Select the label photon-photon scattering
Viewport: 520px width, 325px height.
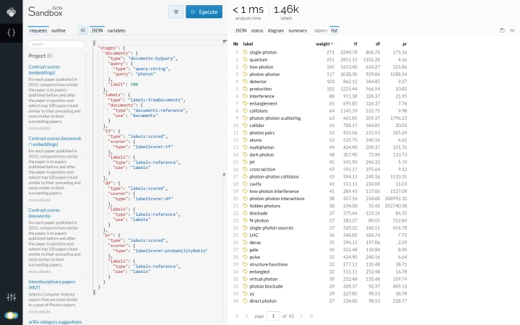point(275,118)
